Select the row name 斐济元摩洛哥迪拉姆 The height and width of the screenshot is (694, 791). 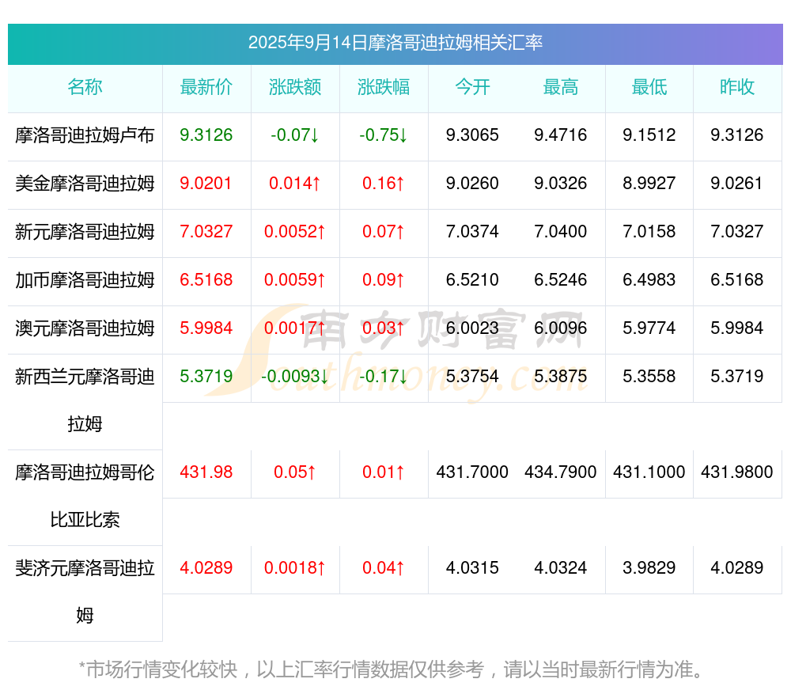(x=85, y=592)
